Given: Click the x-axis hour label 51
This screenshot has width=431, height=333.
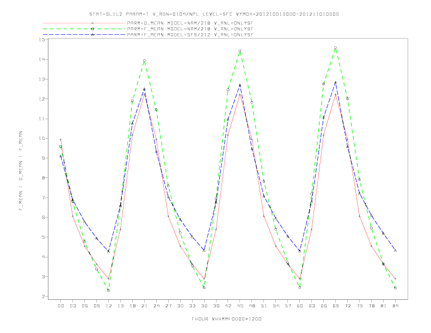Looking at the screenshot, I should [x=264, y=306].
